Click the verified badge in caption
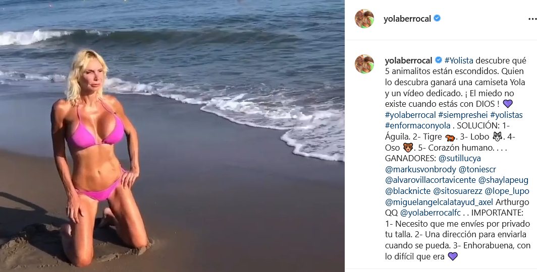 (x=439, y=60)
